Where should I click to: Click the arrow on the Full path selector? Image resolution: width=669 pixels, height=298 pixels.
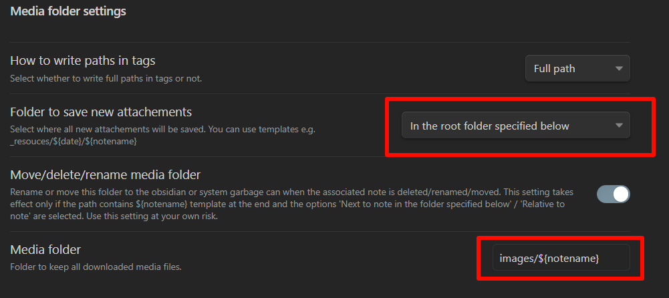pos(619,68)
